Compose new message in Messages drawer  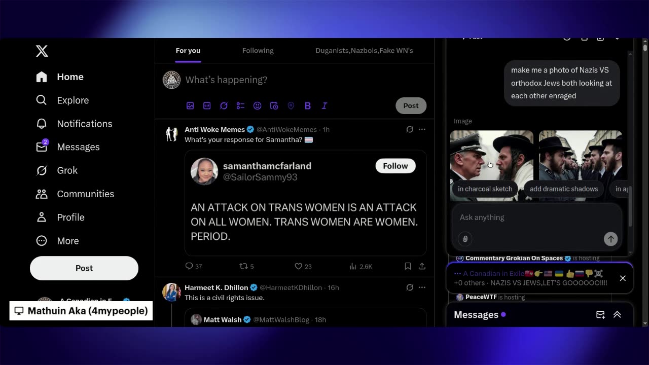600,315
